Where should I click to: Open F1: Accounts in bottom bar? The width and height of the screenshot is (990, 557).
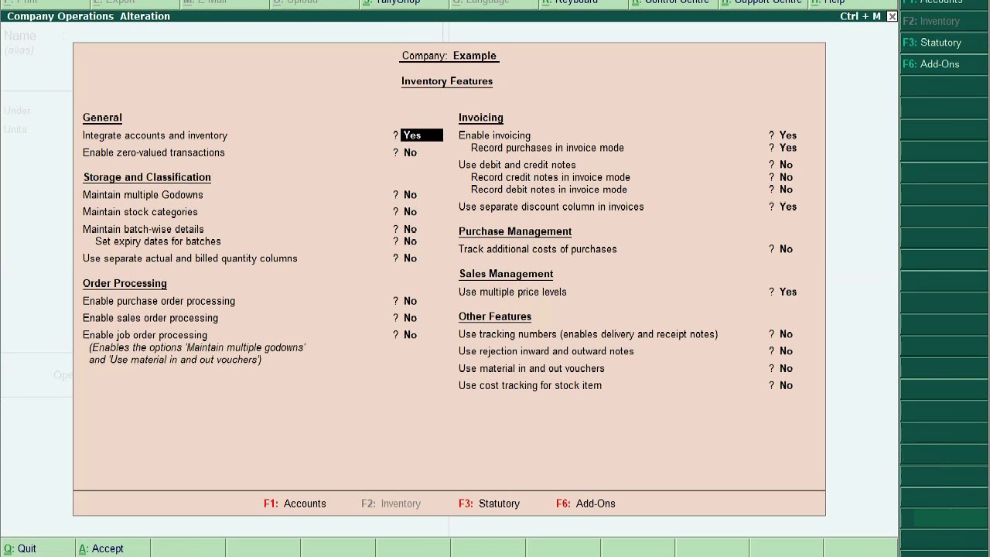point(295,504)
